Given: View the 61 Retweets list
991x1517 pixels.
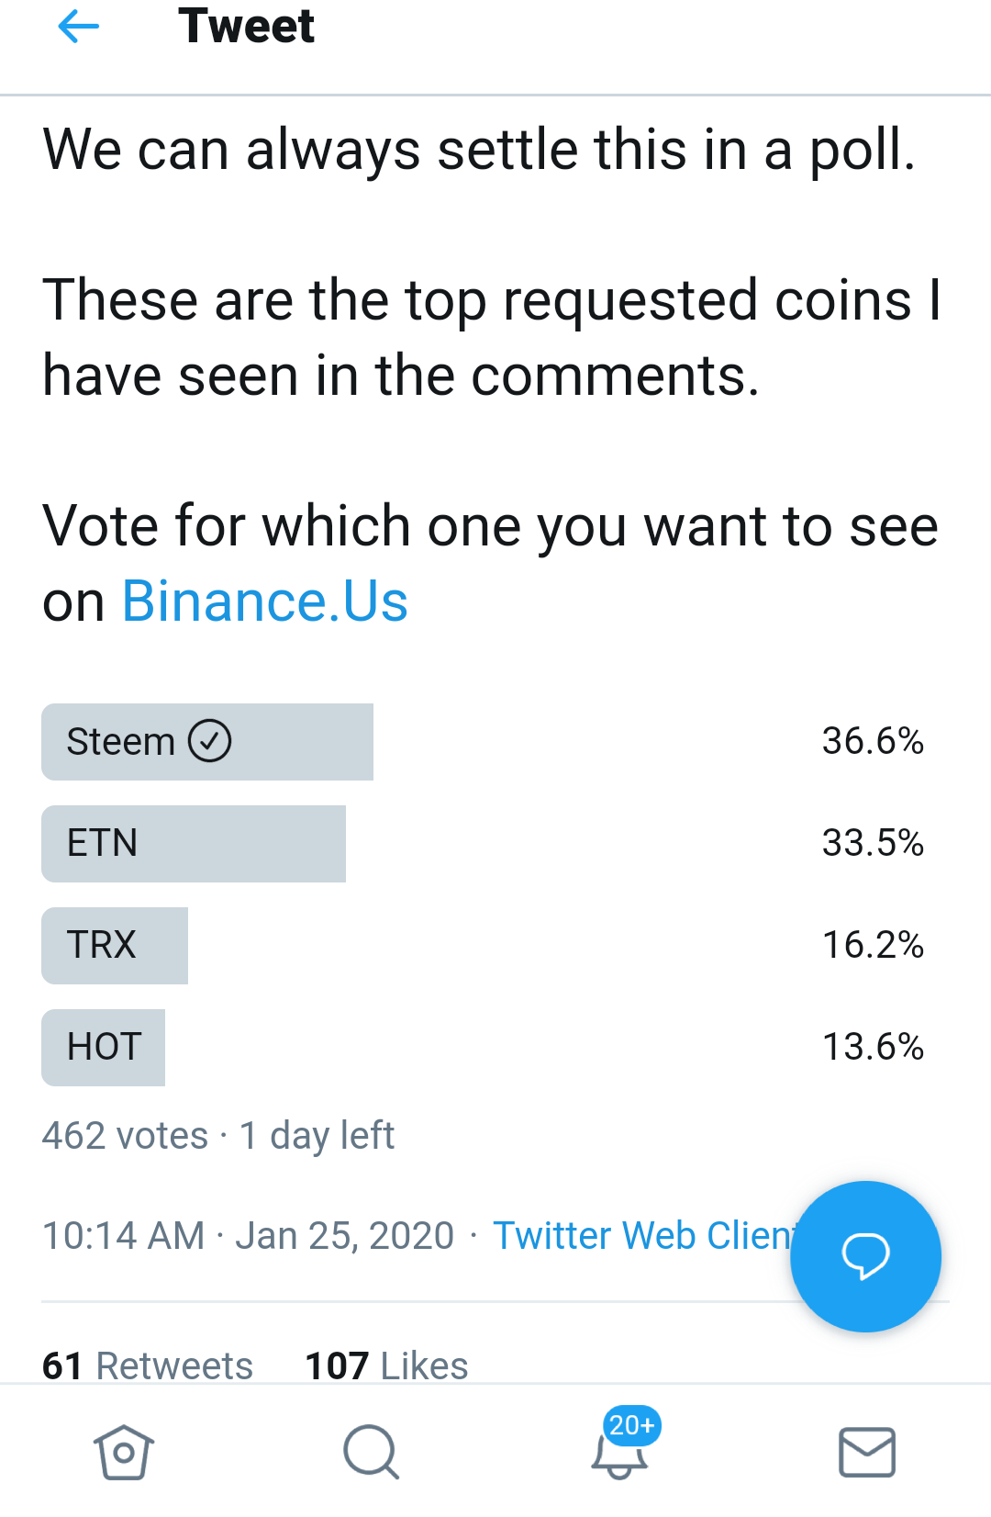Looking at the screenshot, I should (148, 1365).
